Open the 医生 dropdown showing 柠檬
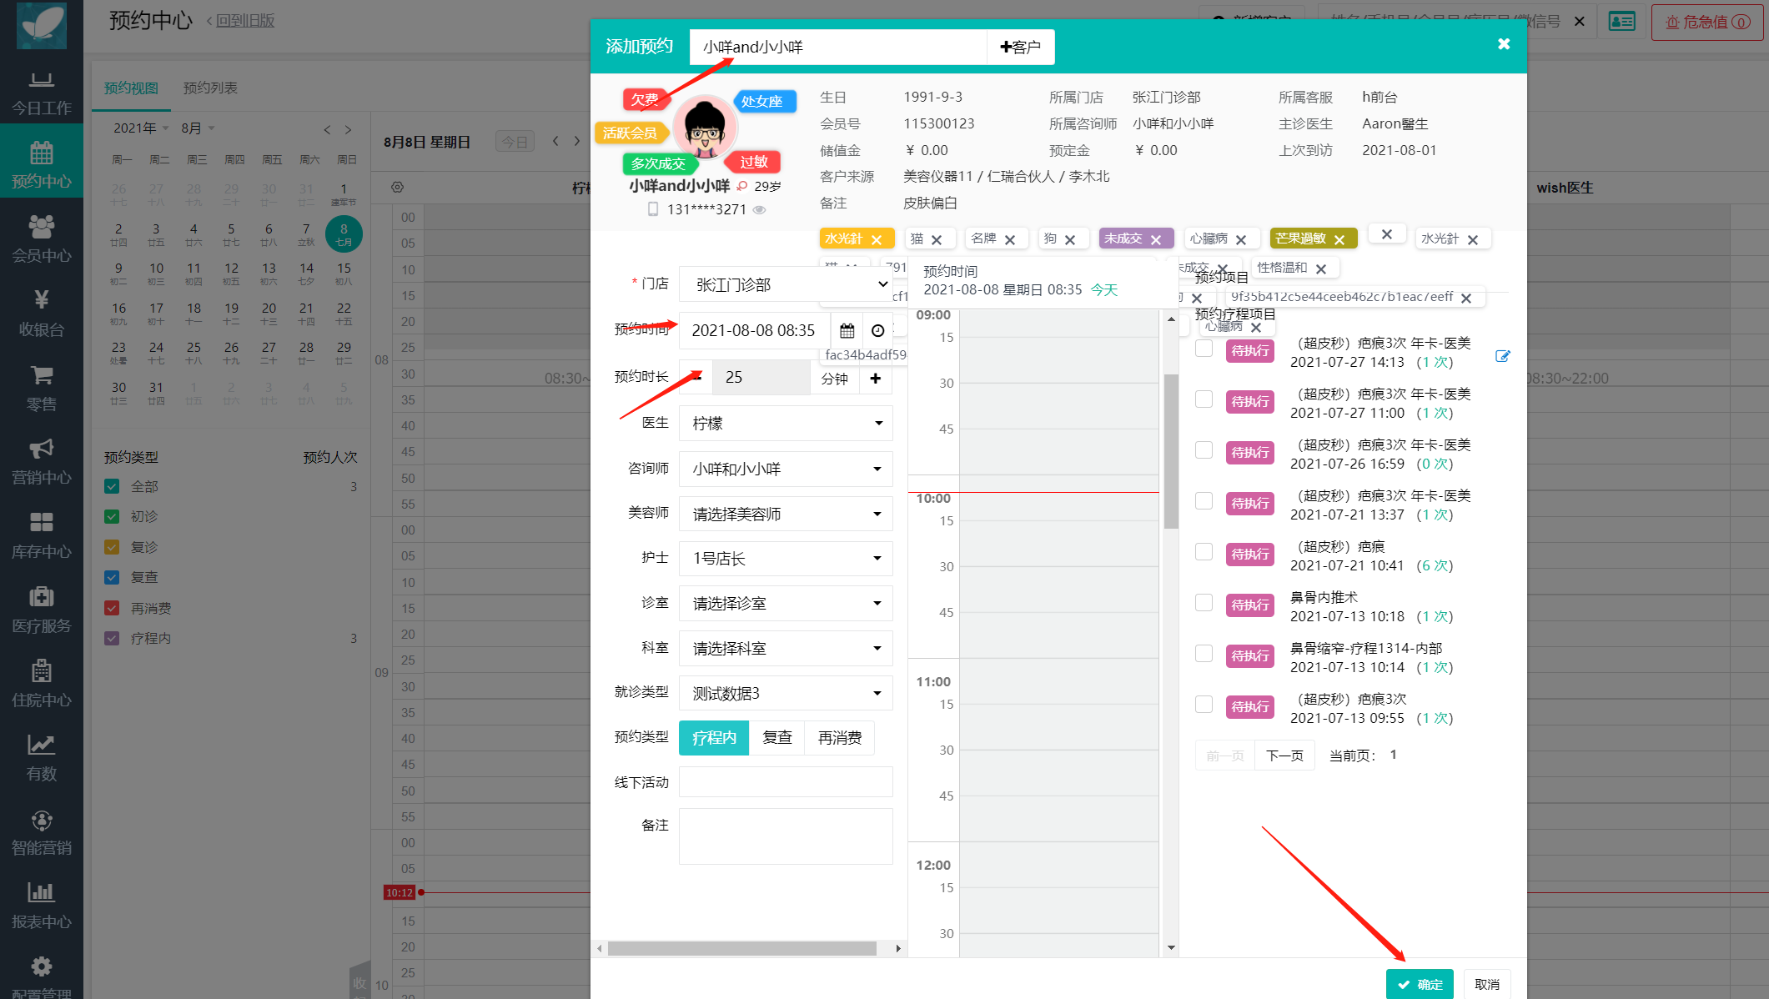This screenshot has height=999, width=1769. pyautogui.click(x=786, y=424)
